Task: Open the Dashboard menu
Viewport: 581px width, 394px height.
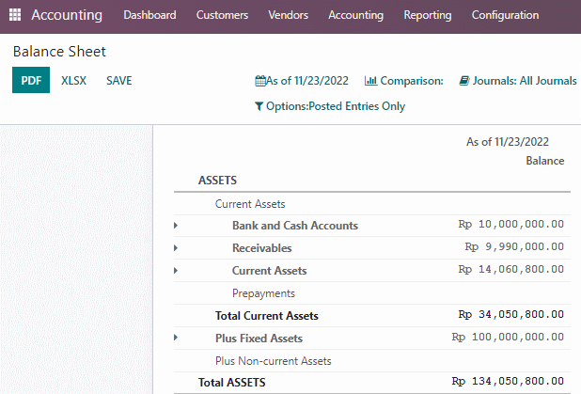Action: coord(149,15)
